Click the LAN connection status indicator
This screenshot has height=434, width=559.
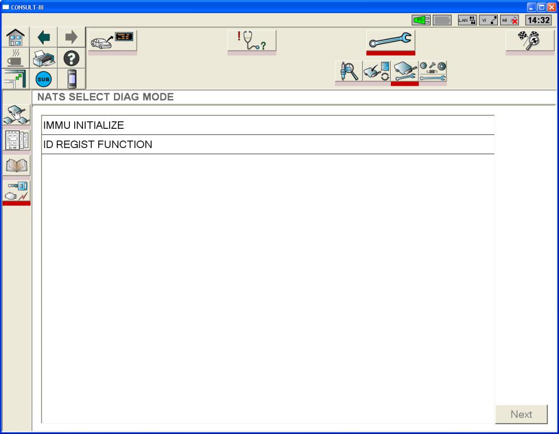pyautogui.click(x=467, y=20)
